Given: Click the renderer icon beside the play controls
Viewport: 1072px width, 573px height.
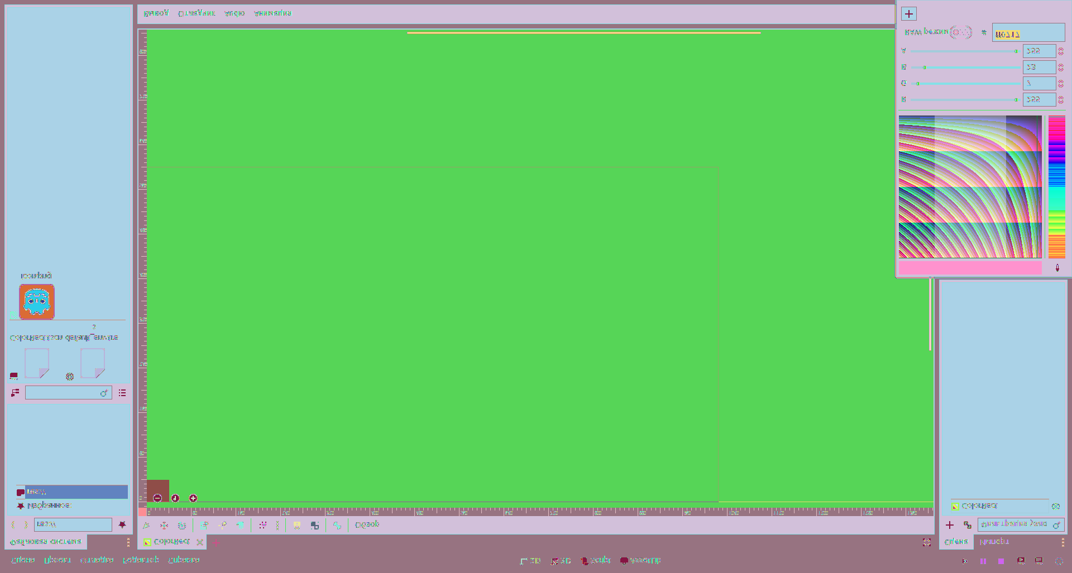Looking at the screenshot, I should click(1059, 561).
